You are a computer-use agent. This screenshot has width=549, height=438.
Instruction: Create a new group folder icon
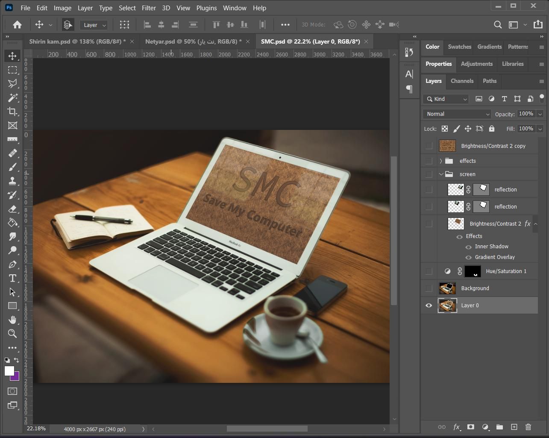click(x=499, y=427)
